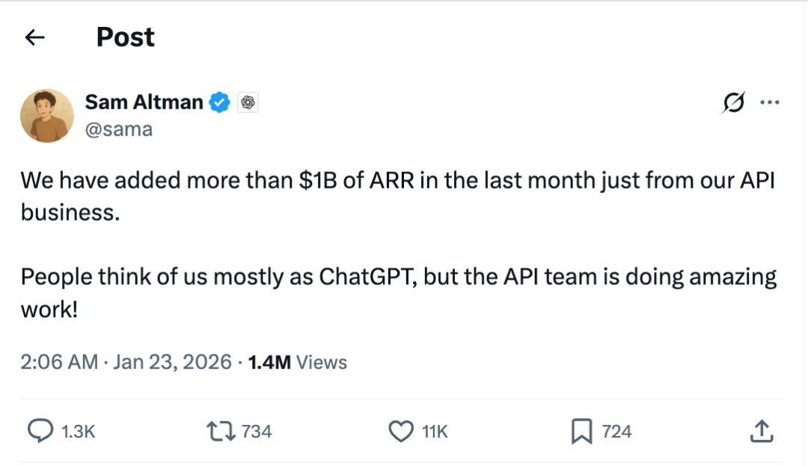Open Sam Altman's profile picture
Screen dimensions: 808x466
tap(47, 115)
